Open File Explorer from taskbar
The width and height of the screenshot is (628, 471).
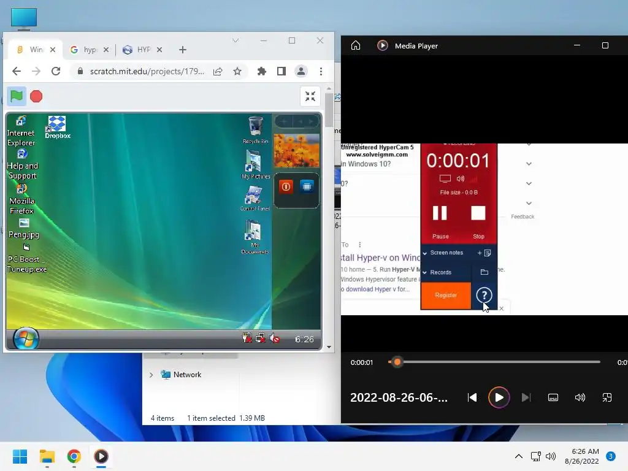coord(47,456)
